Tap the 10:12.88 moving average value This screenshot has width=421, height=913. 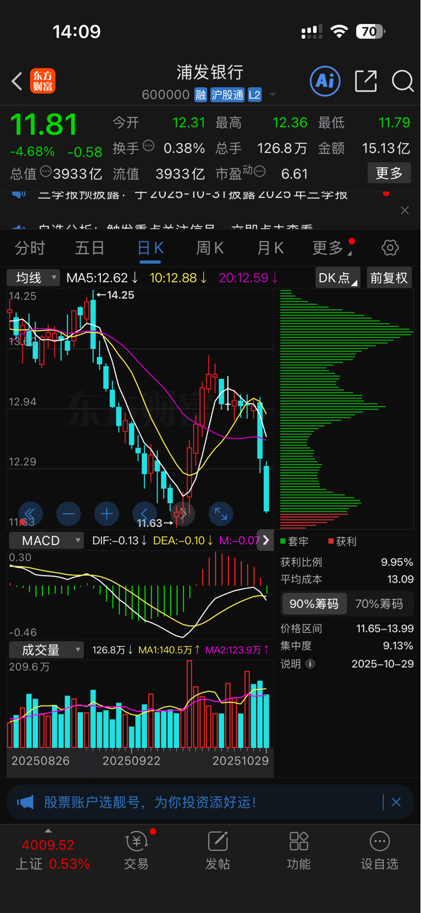178,278
